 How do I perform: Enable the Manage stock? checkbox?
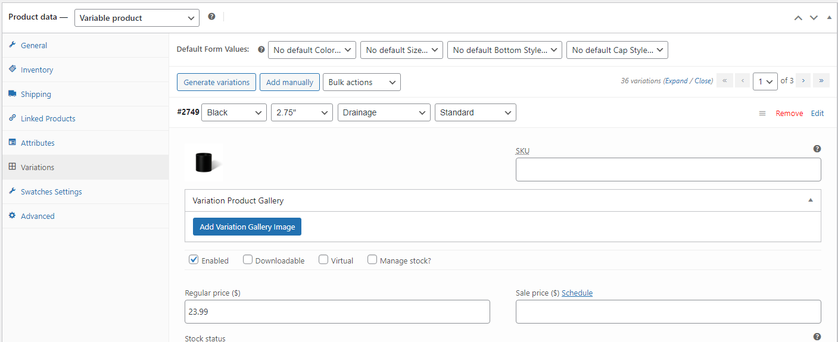372,259
